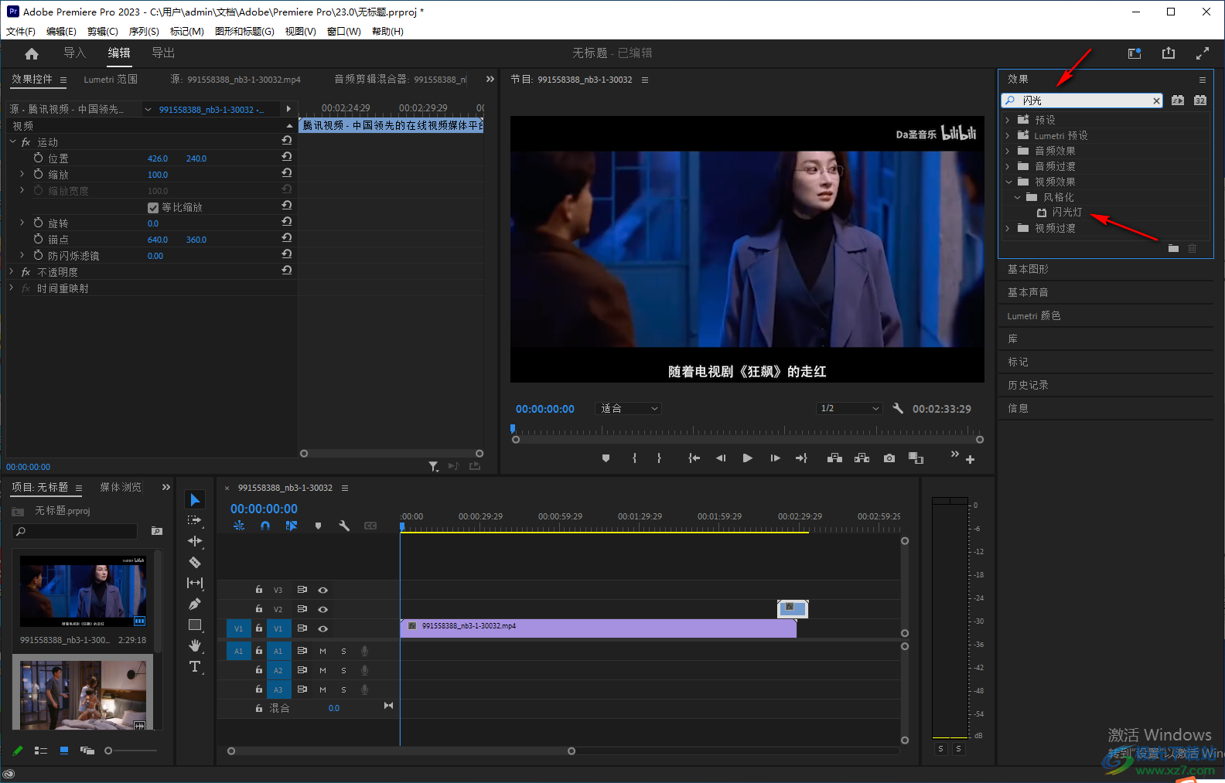Image resolution: width=1225 pixels, height=783 pixels.
Task: Open the source clip dropdown in 效果控件
Action: pyautogui.click(x=148, y=110)
